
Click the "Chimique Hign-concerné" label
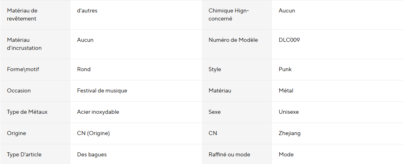click(229, 14)
